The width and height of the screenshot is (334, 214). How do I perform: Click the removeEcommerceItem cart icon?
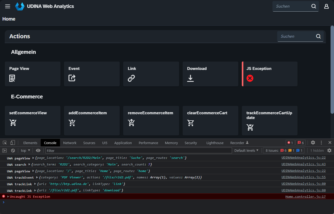click(x=131, y=122)
